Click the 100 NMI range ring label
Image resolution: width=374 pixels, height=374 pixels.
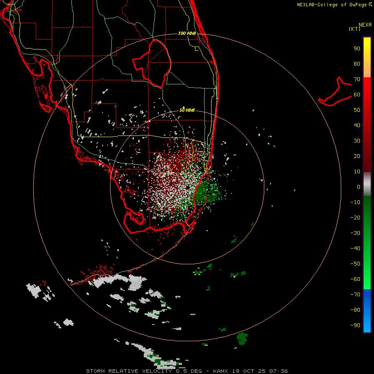[x=187, y=33]
